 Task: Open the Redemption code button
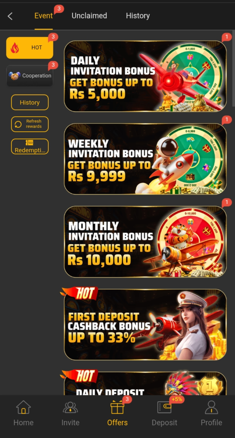(x=30, y=146)
